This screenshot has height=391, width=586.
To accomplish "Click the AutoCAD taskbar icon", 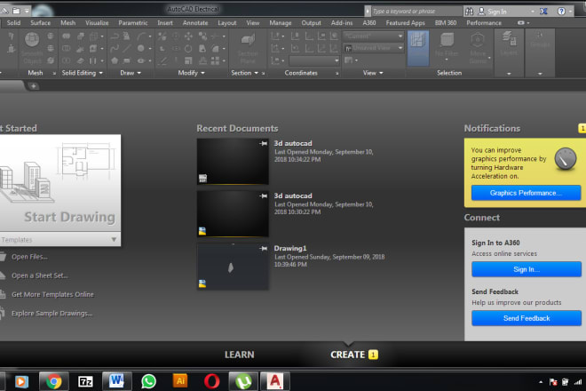I will click(x=275, y=381).
